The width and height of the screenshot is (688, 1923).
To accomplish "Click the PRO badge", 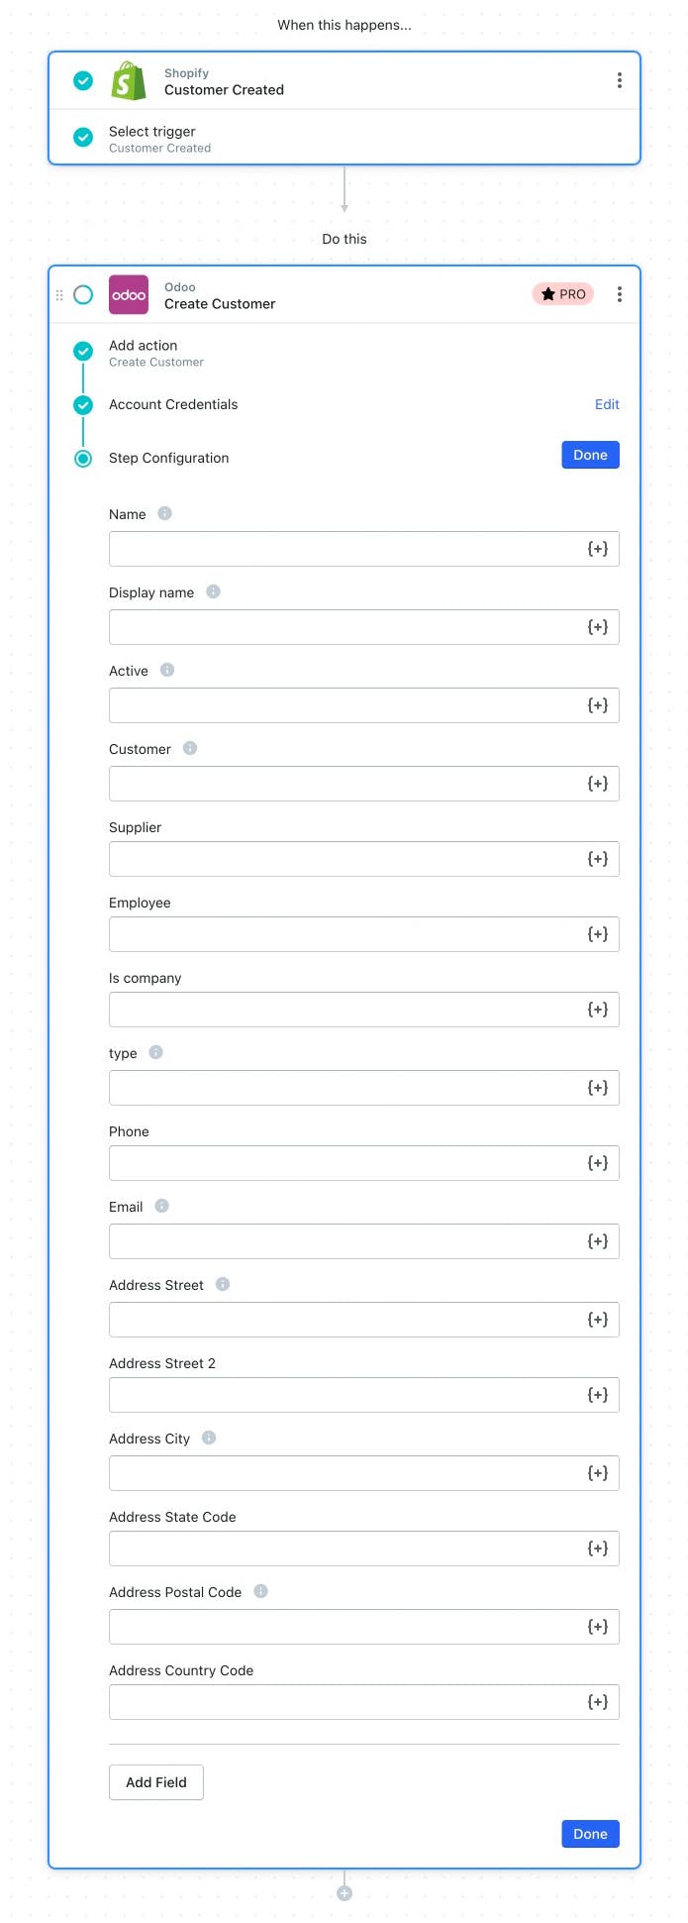I will [x=563, y=294].
